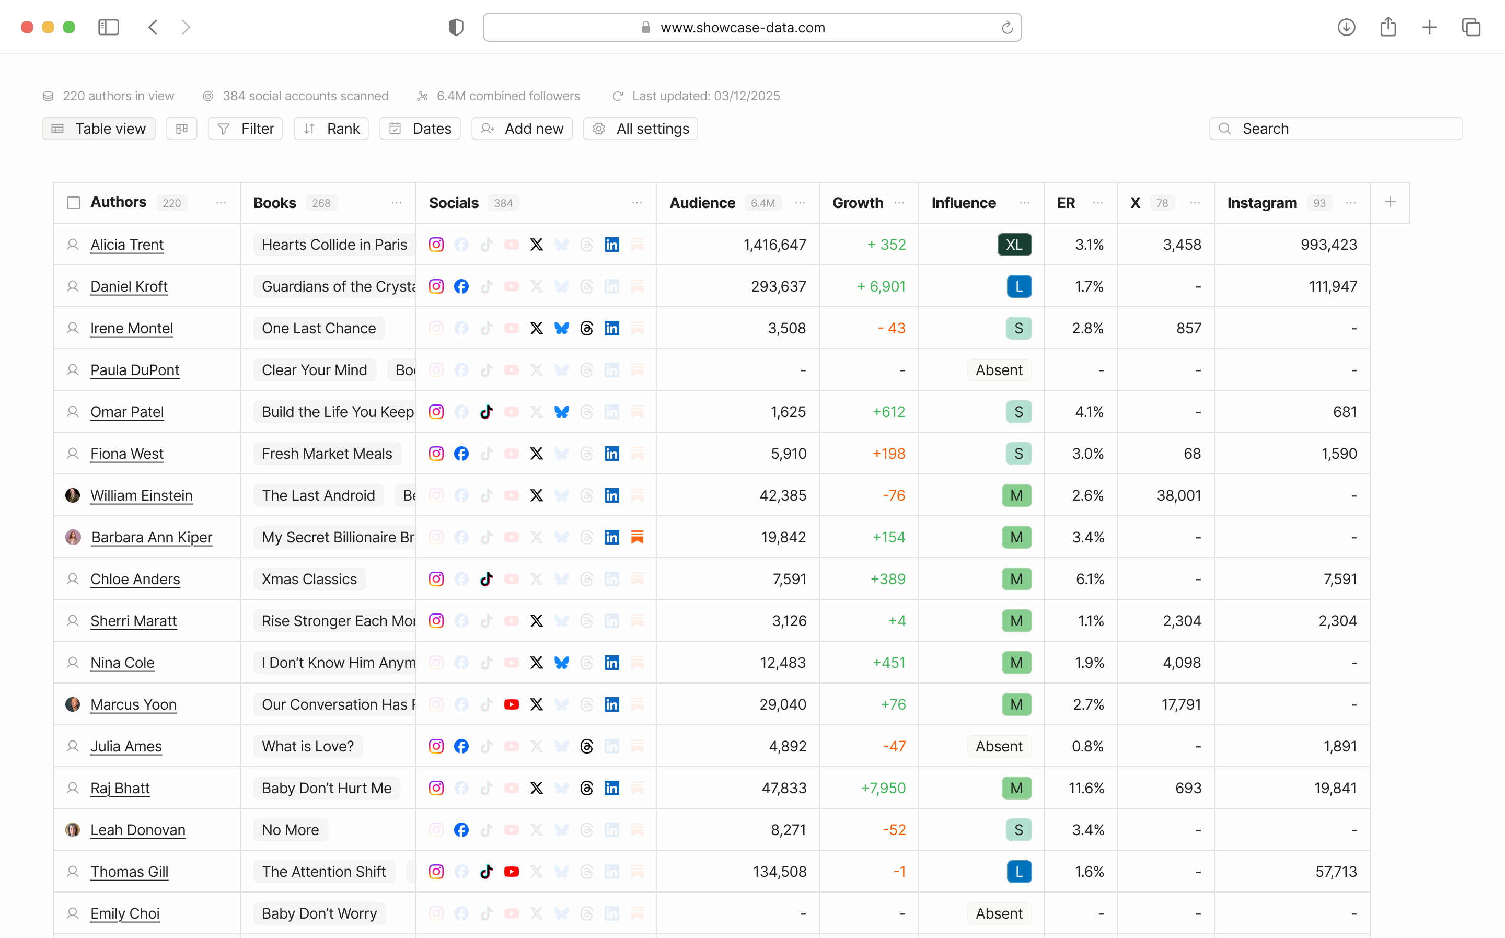Viewport: 1505px width, 938px height.
Task: Click the Add new button
Action: [522, 129]
